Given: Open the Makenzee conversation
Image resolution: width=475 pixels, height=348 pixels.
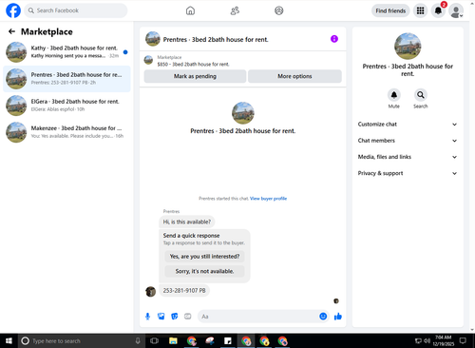Looking at the screenshot, I should [x=66, y=132].
